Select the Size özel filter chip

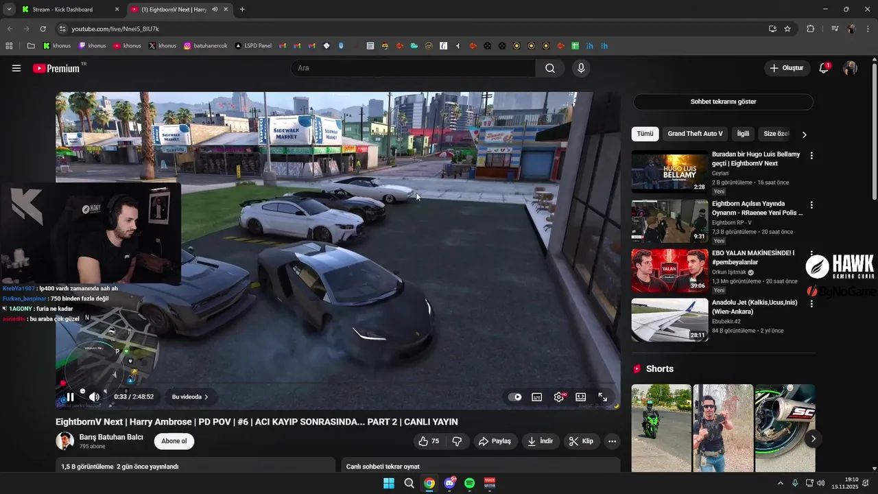pyautogui.click(x=775, y=134)
